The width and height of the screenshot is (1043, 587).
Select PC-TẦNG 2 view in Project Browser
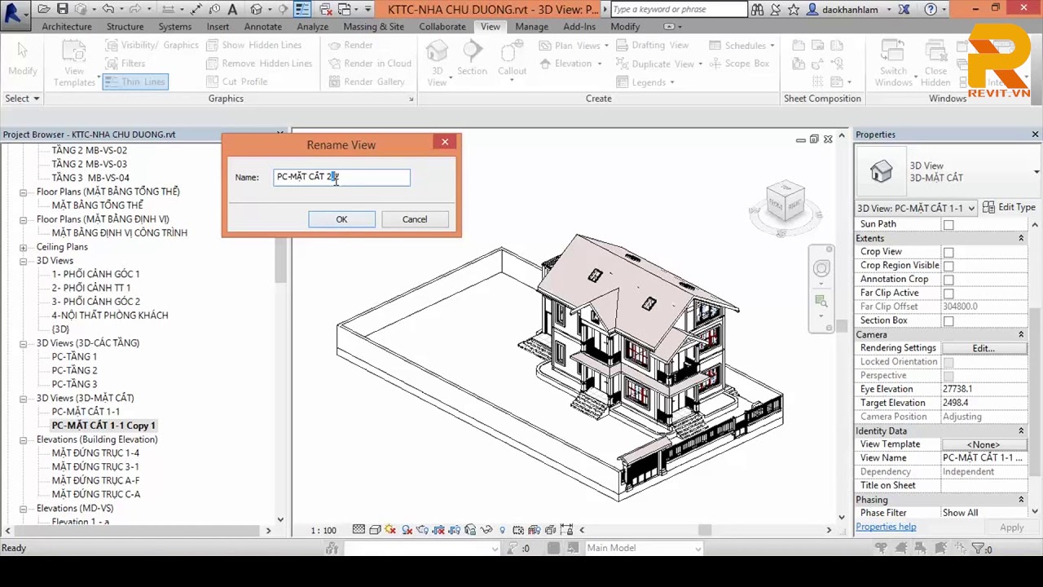tap(74, 370)
